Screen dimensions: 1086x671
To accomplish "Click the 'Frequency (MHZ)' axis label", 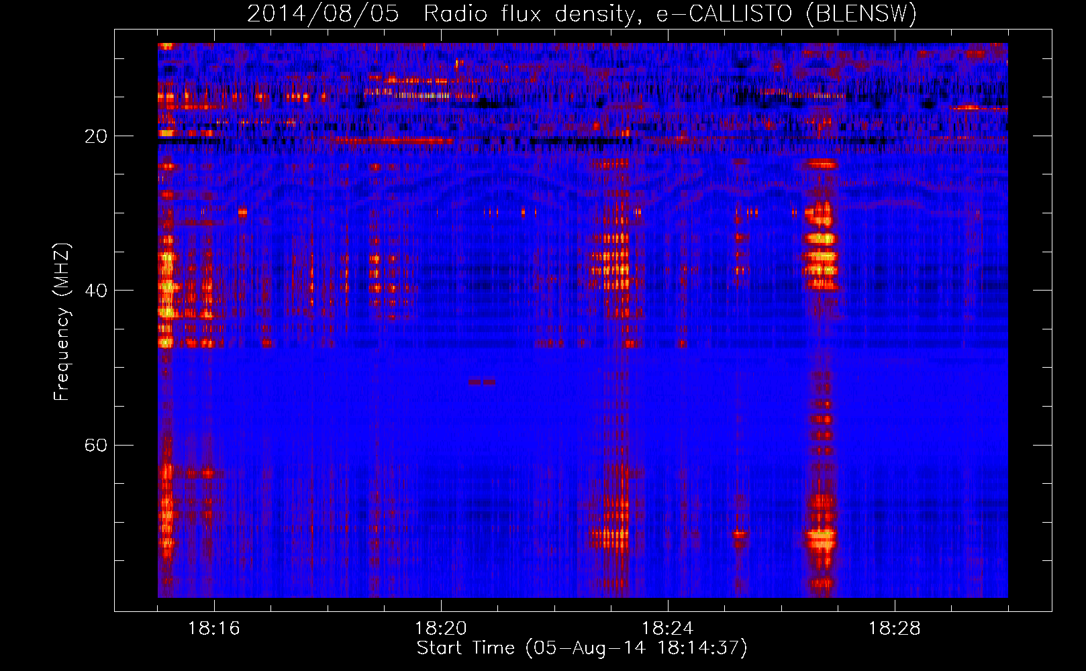I will (62, 322).
